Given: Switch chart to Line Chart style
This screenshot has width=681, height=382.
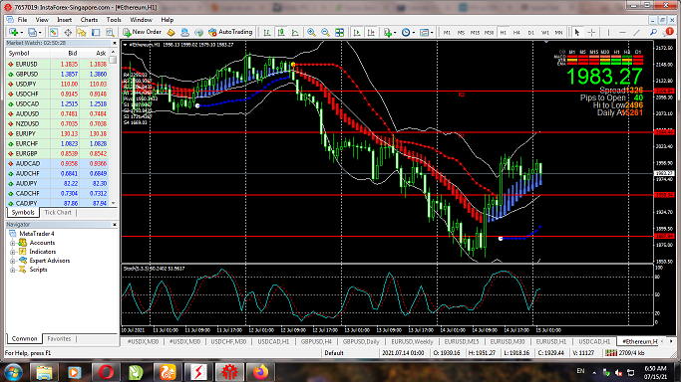Looking at the screenshot, I should tap(295, 33).
